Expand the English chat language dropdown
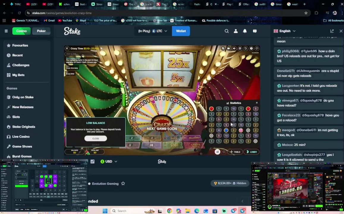Image resolution: width=344 pixels, height=214 pixels. (285, 31)
